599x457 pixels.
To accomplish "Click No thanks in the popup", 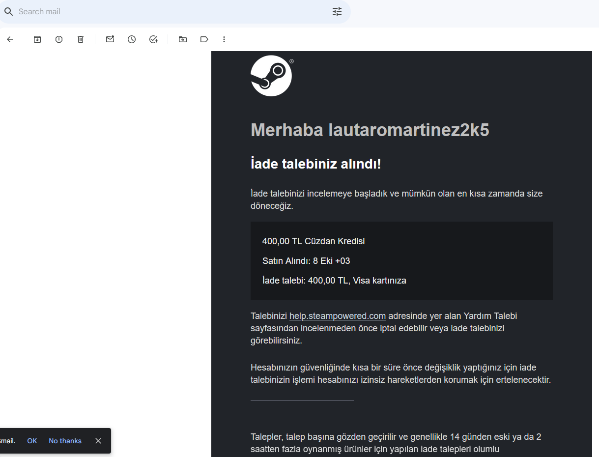I will (65, 441).
